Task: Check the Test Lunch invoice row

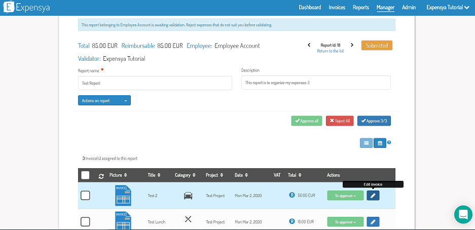Action: pos(86,222)
